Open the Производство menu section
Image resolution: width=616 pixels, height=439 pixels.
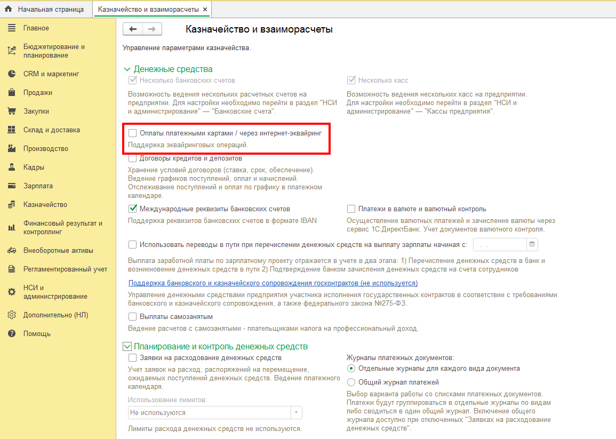point(45,149)
